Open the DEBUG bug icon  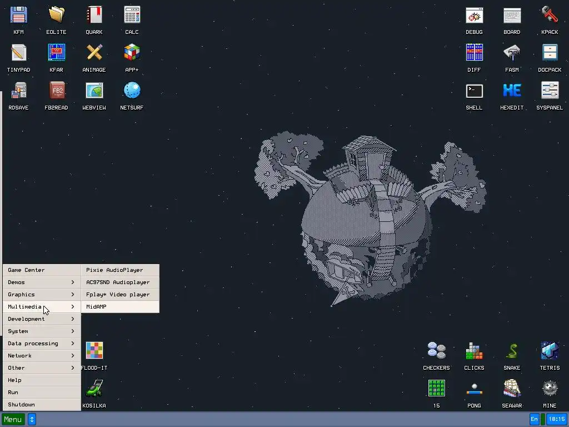pos(475,15)
